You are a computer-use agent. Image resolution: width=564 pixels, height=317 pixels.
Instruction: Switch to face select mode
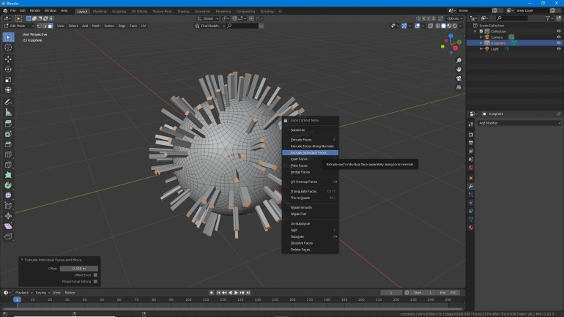coord(51,26)
